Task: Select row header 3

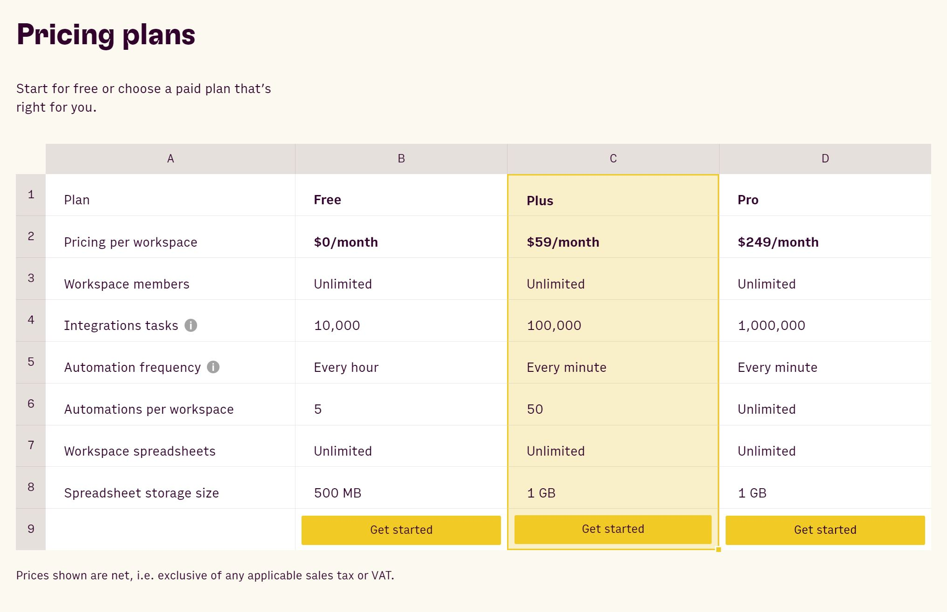Action: coord(31,279)
